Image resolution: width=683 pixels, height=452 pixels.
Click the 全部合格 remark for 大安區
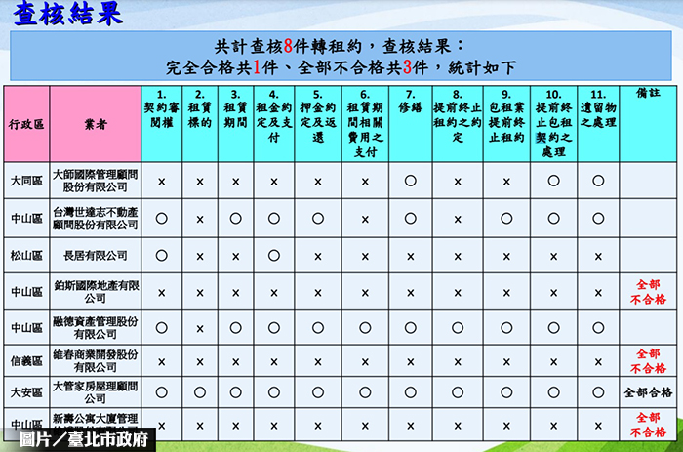coord(648,392)
